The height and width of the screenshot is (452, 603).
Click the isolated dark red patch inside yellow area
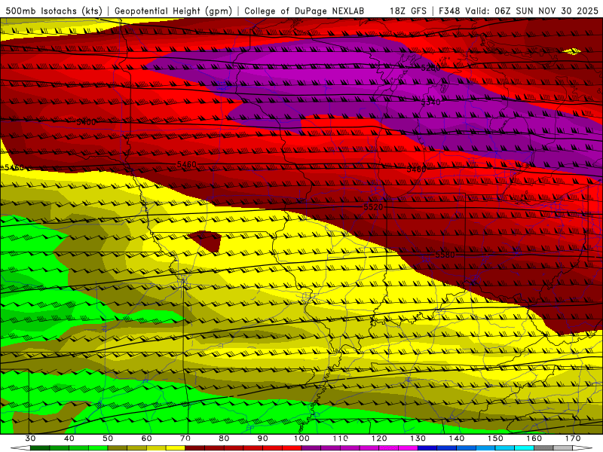click(x=207, y=240)
